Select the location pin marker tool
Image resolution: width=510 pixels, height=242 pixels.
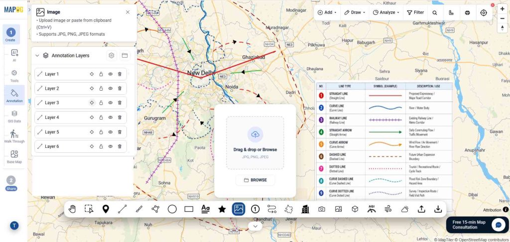(106, 209)
